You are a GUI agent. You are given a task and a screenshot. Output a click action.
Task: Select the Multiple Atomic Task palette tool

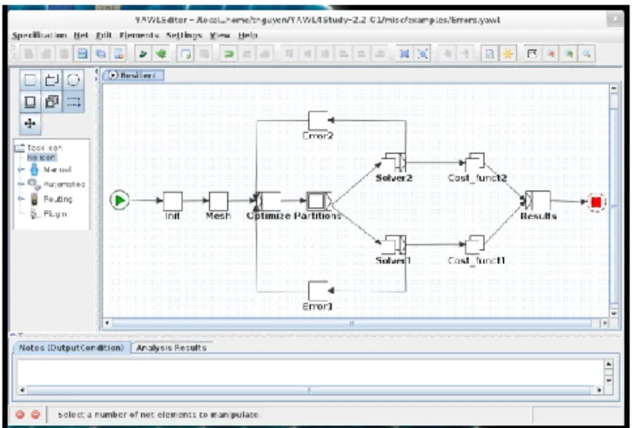click(52, 80)
